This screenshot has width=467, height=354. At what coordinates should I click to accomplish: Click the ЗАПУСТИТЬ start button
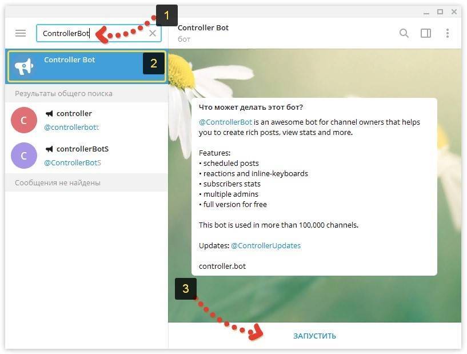coord(314,336)
